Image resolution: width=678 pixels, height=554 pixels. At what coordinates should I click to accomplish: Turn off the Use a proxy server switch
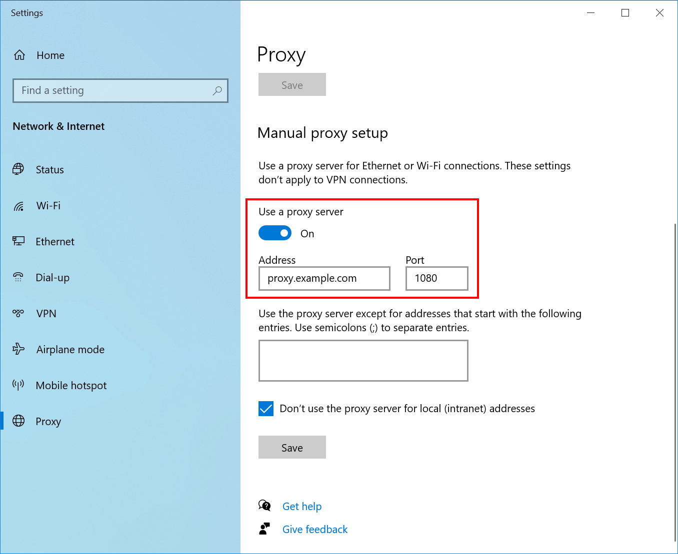(274, 233)
